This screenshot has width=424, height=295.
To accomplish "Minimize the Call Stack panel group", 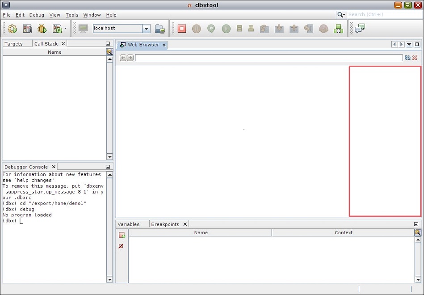I will (x=108, y=43).
